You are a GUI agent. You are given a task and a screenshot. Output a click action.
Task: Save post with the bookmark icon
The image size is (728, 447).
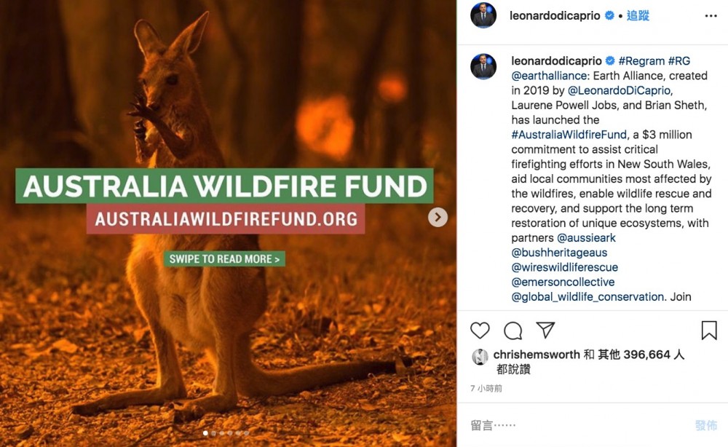pyautogui.click(x=709, y=331)
